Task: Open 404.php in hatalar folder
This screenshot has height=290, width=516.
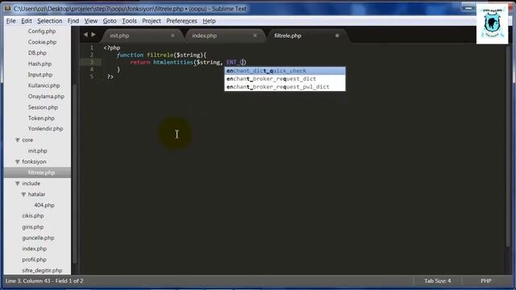Action: tap(44, 205)
